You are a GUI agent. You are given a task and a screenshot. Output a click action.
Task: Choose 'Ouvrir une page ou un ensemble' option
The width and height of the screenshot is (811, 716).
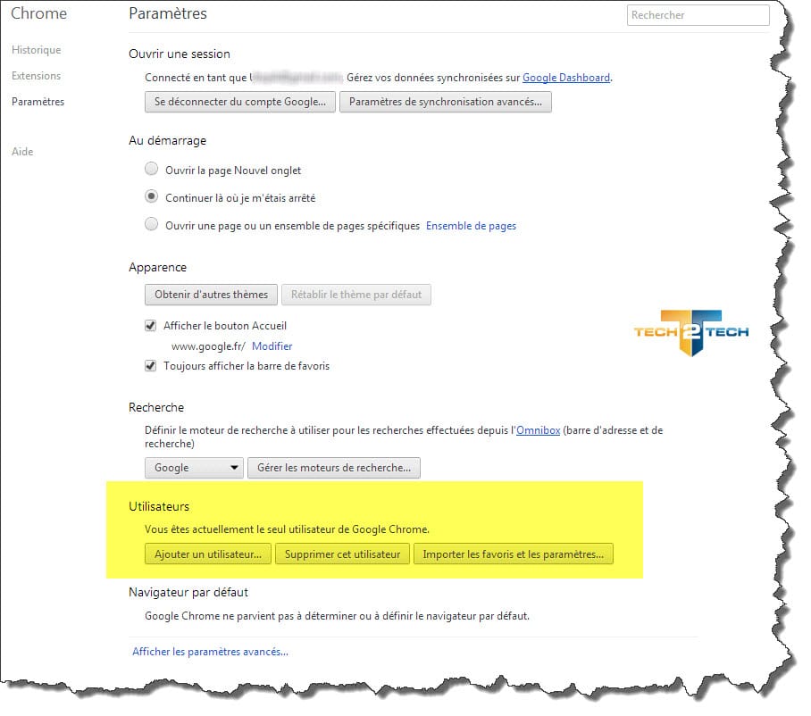coord(152,226)
